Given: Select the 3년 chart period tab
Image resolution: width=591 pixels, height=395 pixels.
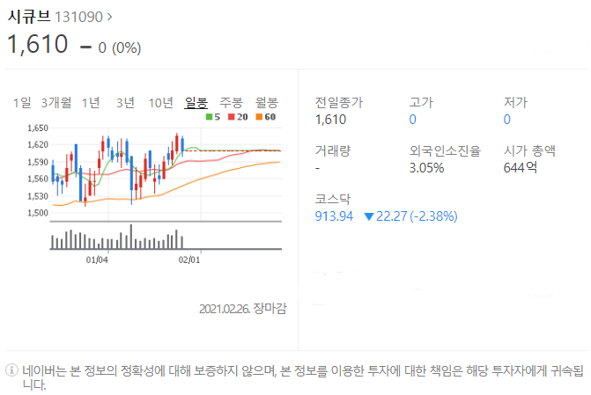Looking at the screenshot, I should pos(125,102).
